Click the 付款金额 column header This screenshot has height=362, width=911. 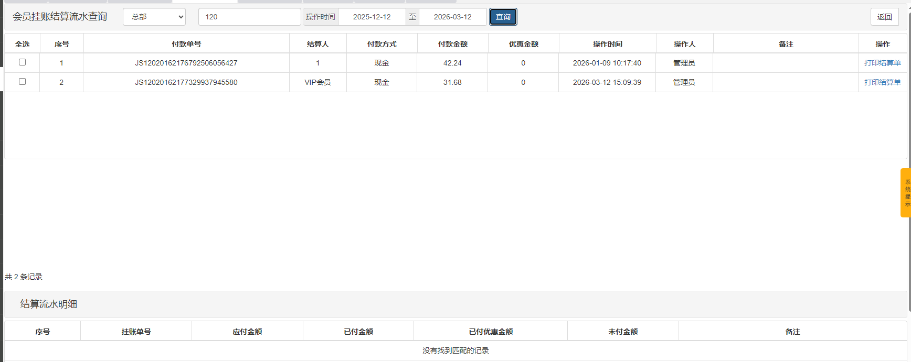(x=452, y=44)
